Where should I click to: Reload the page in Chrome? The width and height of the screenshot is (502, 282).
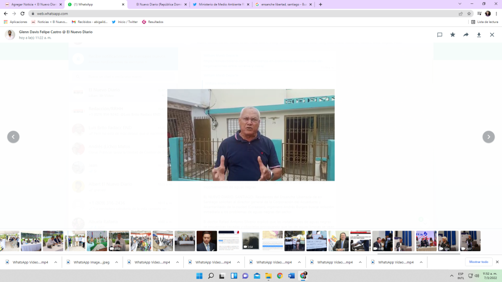click(x=22, y=14)
